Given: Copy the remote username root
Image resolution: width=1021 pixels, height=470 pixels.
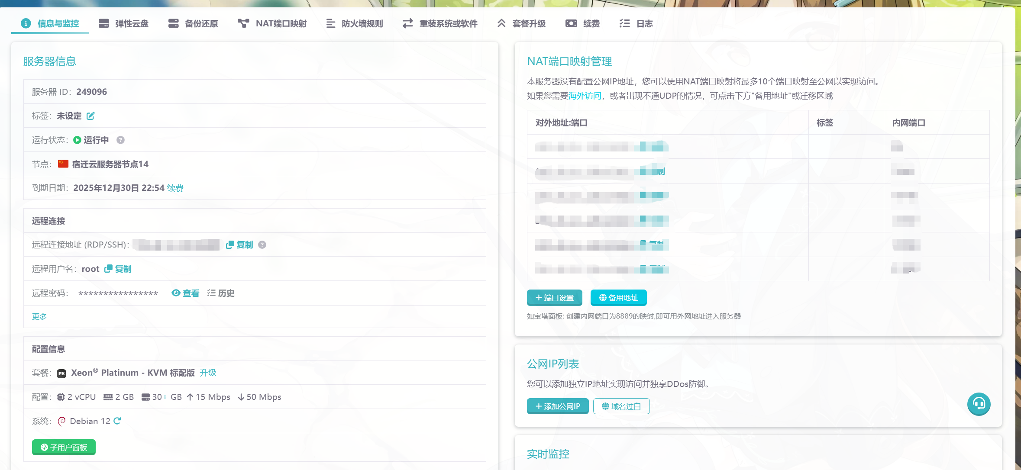Looking at the screenshot, I should [x=118, y=269].
